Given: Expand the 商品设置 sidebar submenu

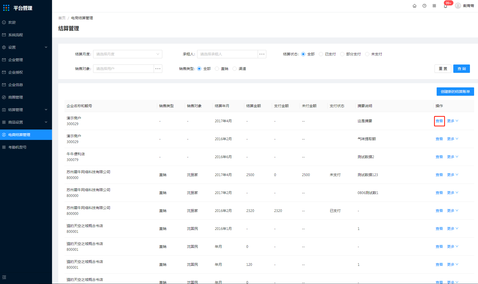Looking at the screenshot, I should (x=46, y=122).
